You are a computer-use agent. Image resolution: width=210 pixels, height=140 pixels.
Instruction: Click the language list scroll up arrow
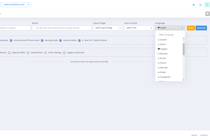pos(184,39)
